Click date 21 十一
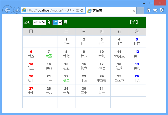The height and width of the screenshot is (115, 168). [x=49, y=78]
